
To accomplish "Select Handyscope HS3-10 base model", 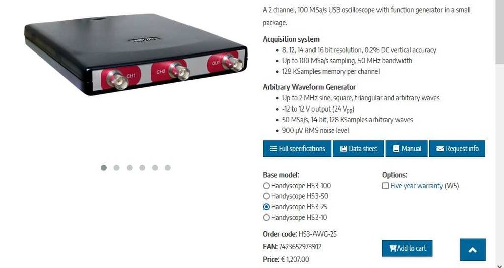I will pyautogui.click(x=266, y=217).
